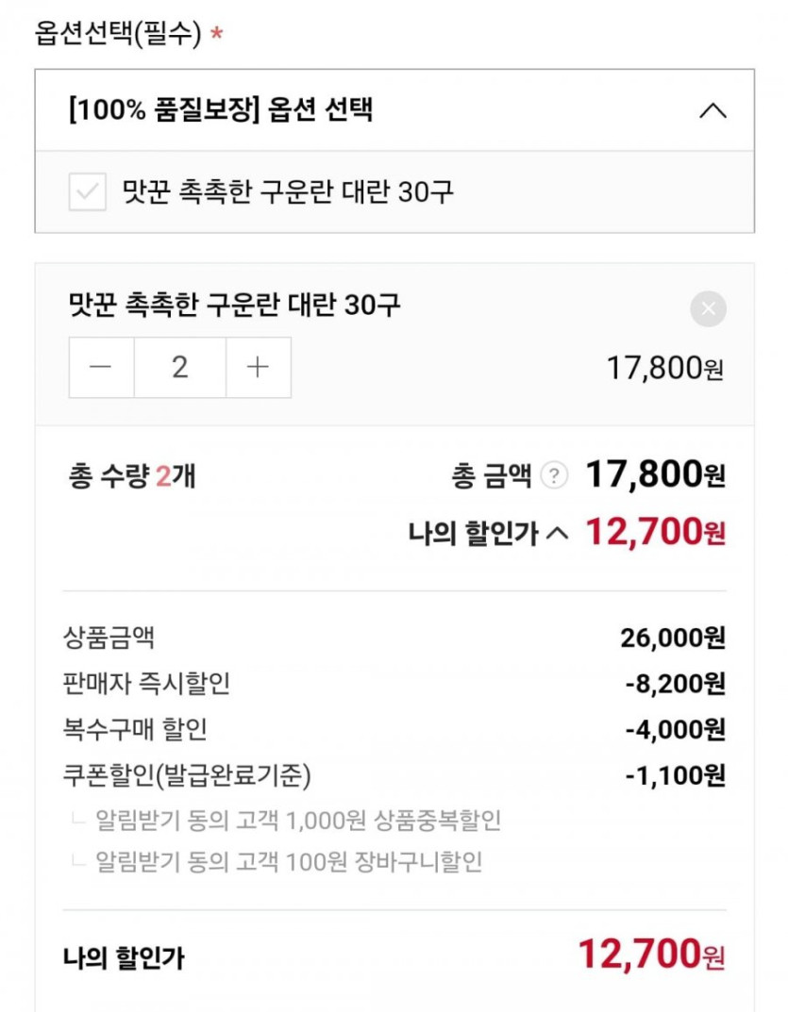
Task: Click the bottom 나의 할인가 total label
Action: [123, 960]
